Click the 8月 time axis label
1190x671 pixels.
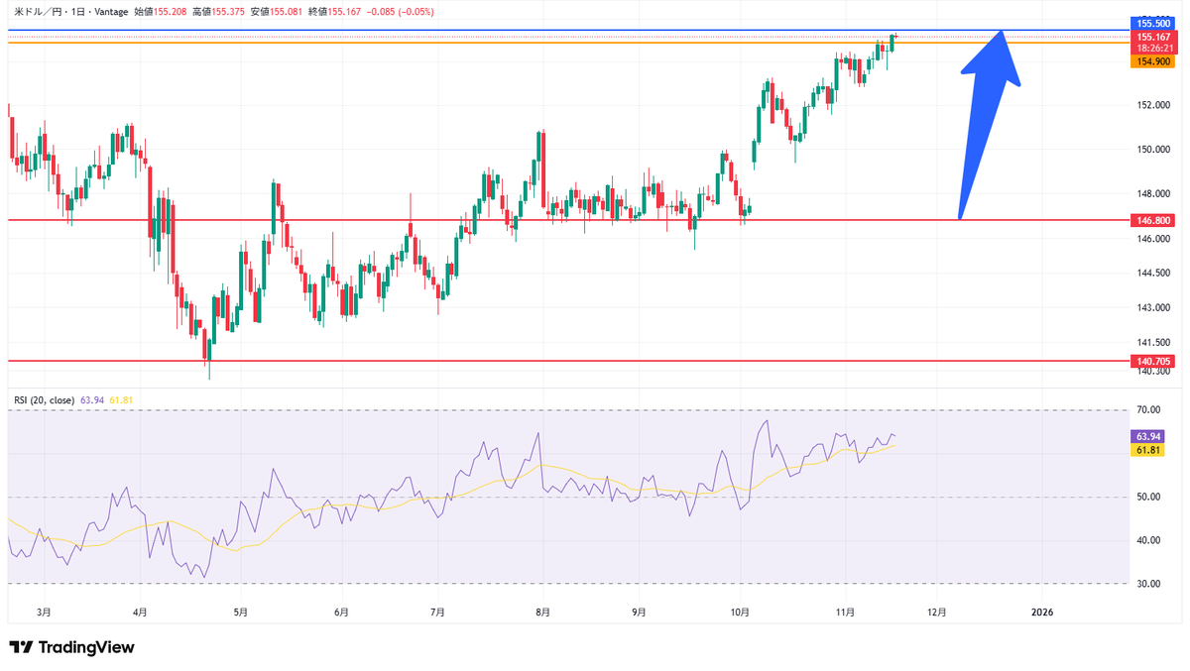pos(542,613)
